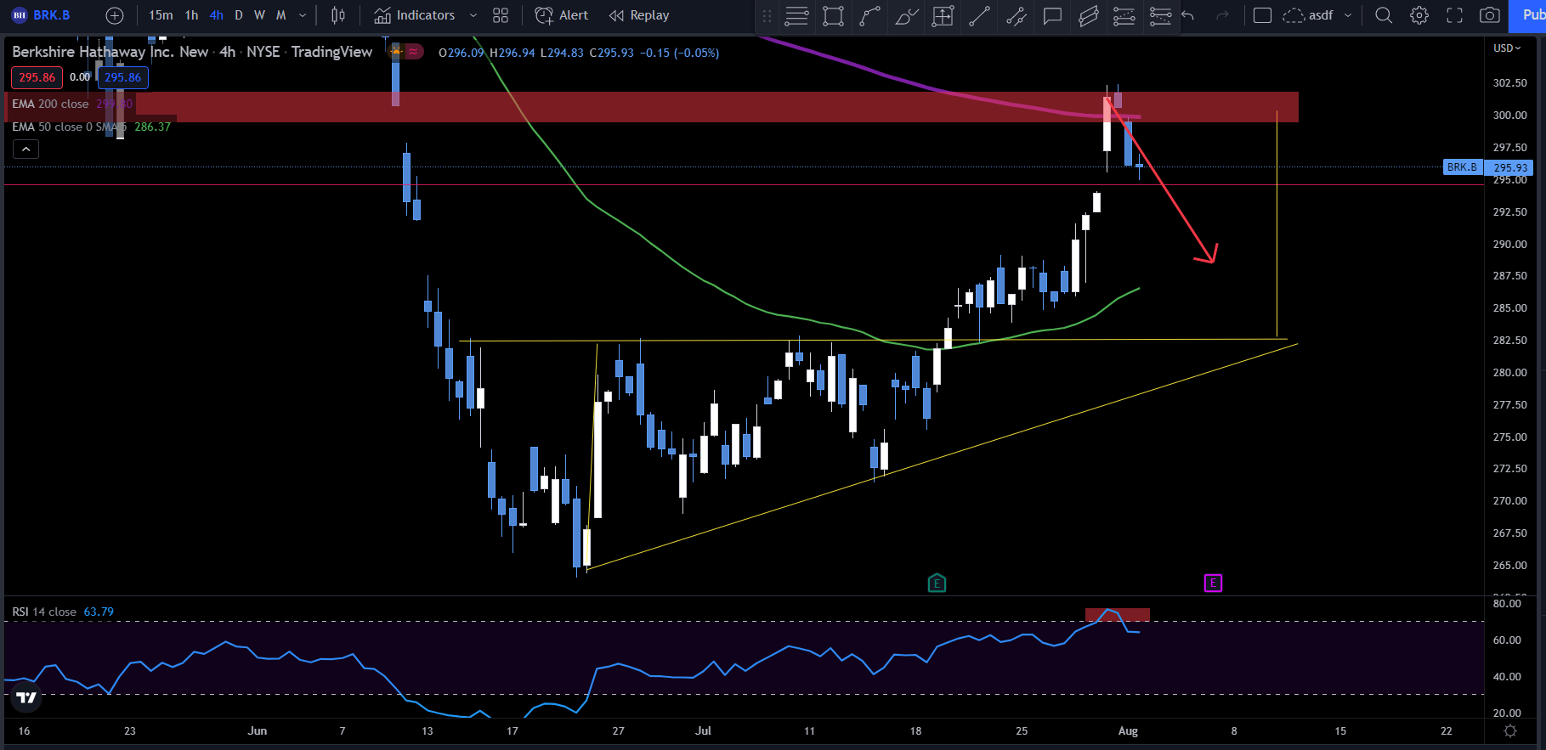Screen dimensions: 1546x750
Task: Open chart settings gear
Action: coord(1419,15)
